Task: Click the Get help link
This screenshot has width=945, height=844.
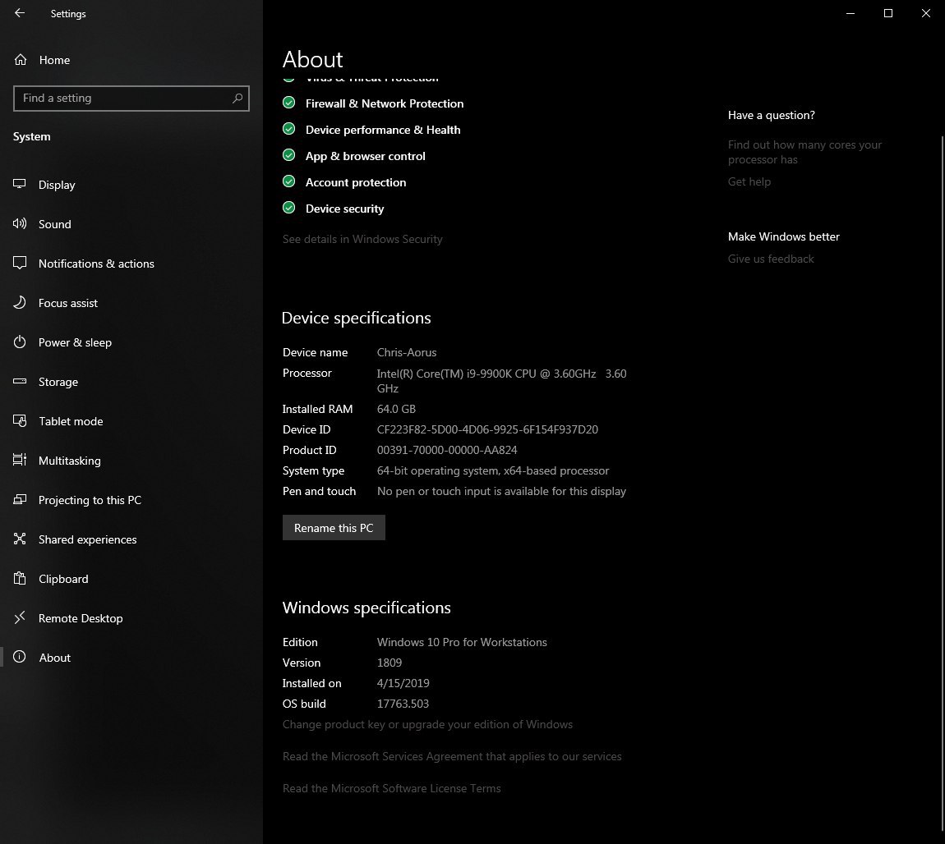Action: point(749,181)
